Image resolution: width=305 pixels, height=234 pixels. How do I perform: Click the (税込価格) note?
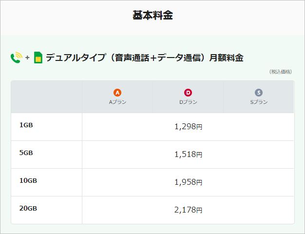[281, 72]
